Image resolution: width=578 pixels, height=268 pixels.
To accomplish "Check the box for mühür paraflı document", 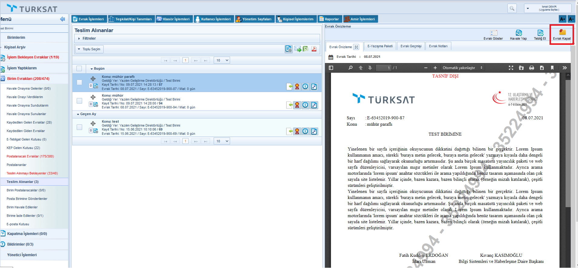I will click(79, 82).
